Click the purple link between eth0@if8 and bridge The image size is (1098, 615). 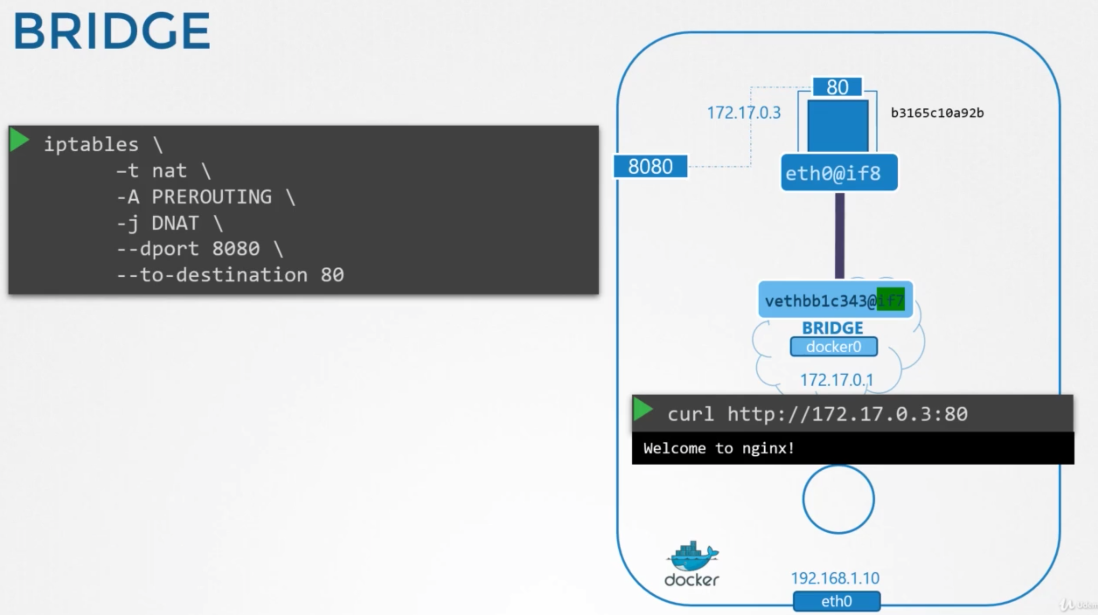click(840, 235)
